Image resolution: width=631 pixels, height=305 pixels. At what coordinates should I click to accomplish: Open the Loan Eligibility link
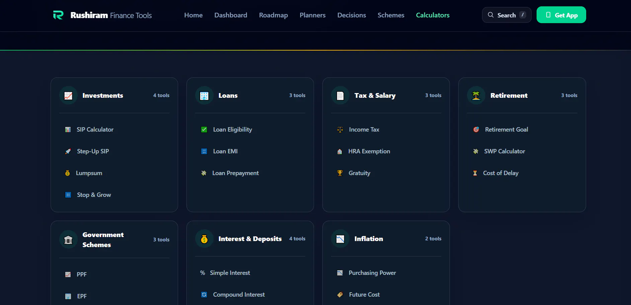233,130
